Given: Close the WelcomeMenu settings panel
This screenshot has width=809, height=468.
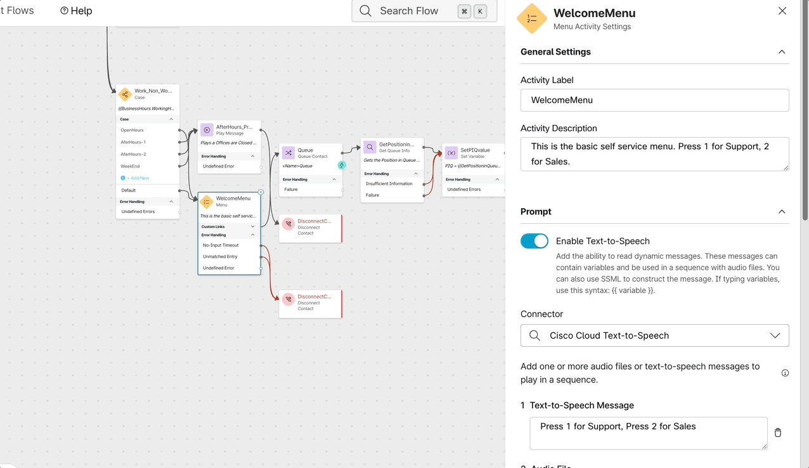Looking at the screenshot, I should click(782, 11).
